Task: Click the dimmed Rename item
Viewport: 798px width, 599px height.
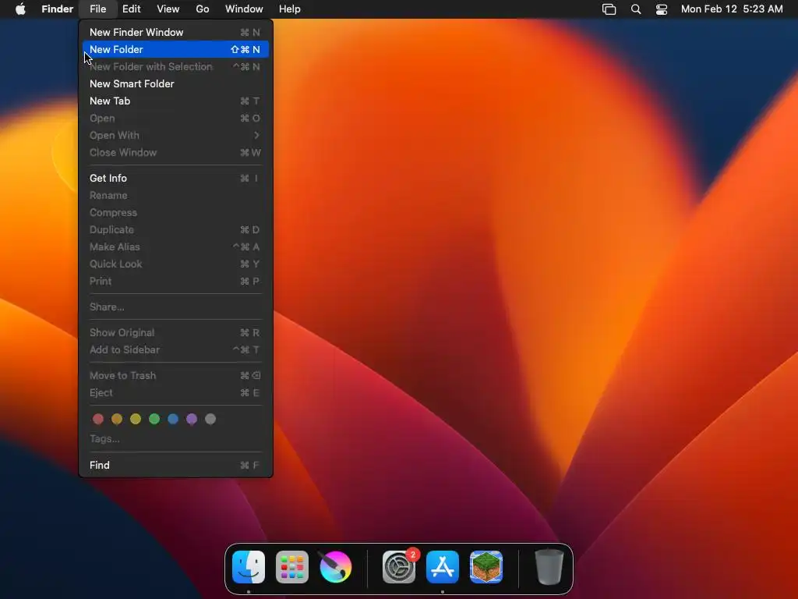Action: [x=175, y=196]
